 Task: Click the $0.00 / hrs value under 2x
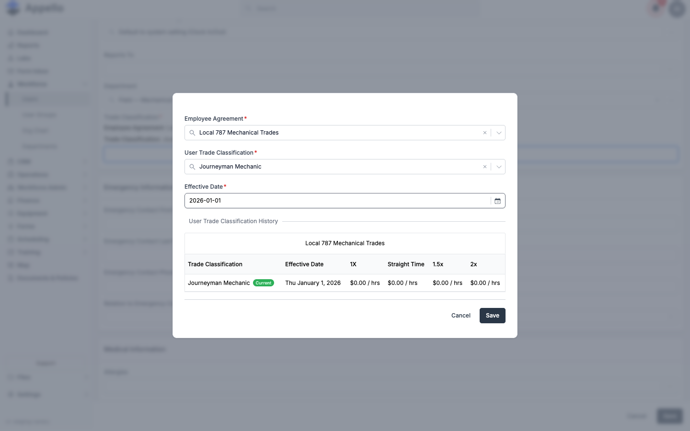[x=485, y=283]
